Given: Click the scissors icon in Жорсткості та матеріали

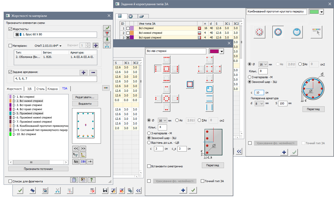Looking at the screenshot, I should coord(107,45).
